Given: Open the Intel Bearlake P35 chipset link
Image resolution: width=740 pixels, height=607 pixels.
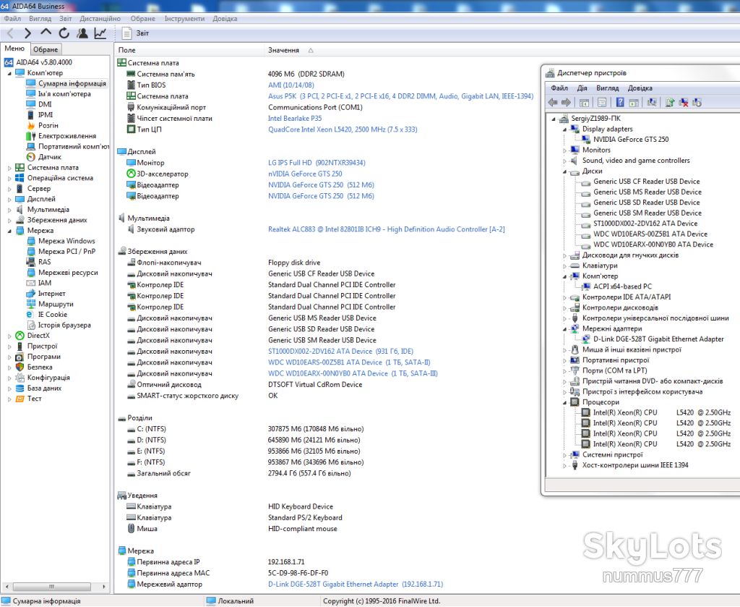Looking at the screenshot, I should tap(295, 119).
